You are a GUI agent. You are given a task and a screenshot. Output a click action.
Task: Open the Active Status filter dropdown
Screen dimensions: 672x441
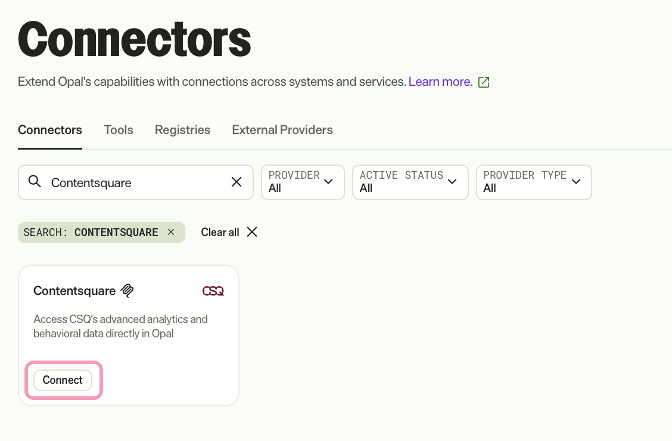pos(410,182)
